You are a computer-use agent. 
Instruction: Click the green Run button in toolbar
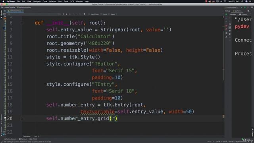pyautogui.click(x=241, y=7)
